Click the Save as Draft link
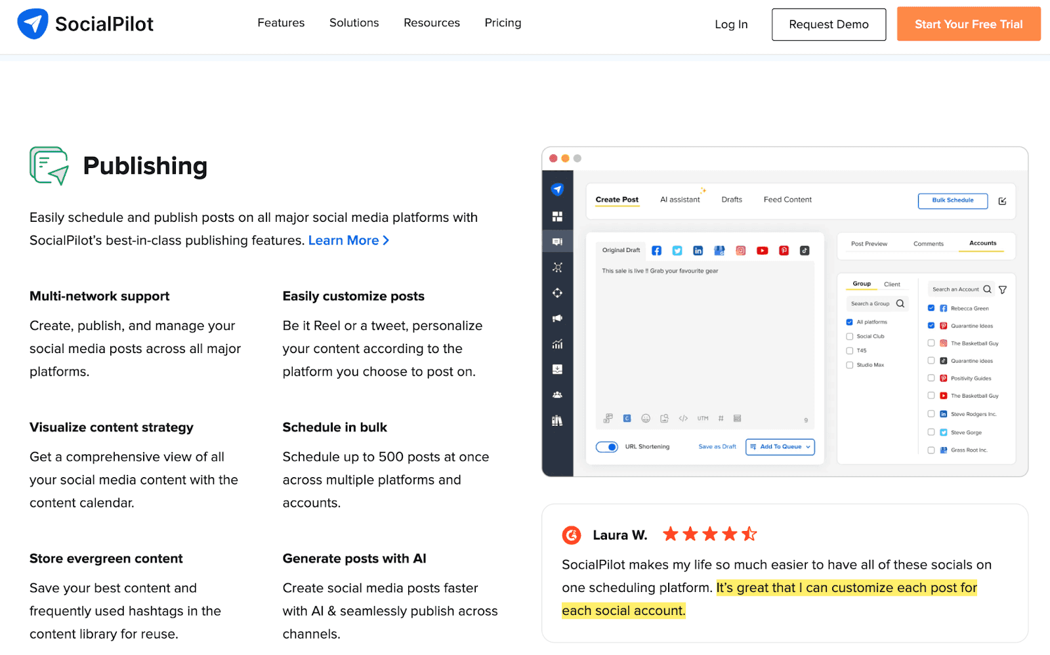This screenshot has height=655, width=1050. click(x=717, y=447)
